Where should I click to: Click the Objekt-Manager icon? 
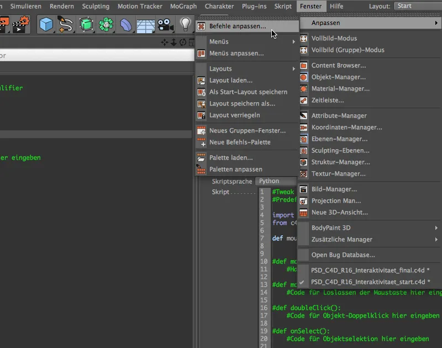click(303, 77)
